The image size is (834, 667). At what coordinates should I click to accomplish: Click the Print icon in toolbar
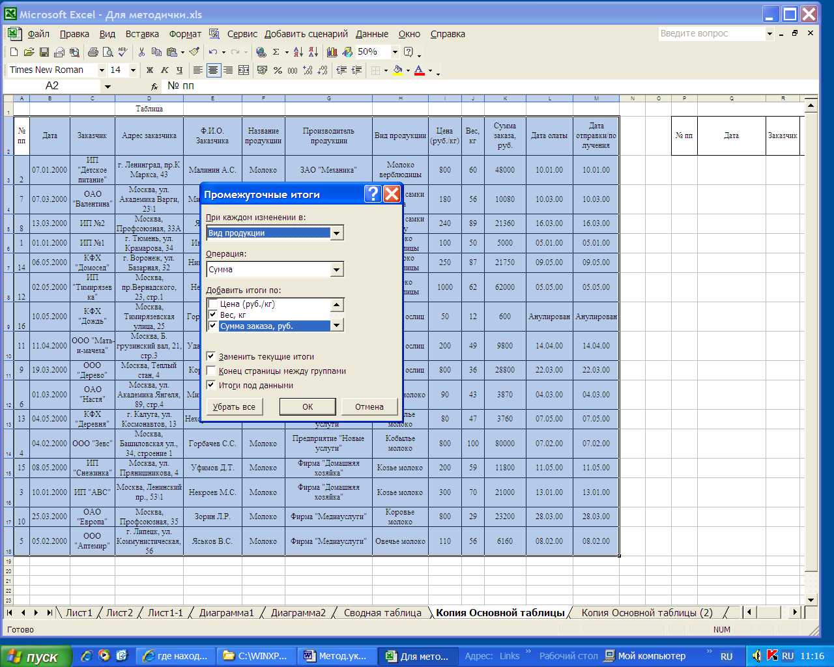[93, 52]
